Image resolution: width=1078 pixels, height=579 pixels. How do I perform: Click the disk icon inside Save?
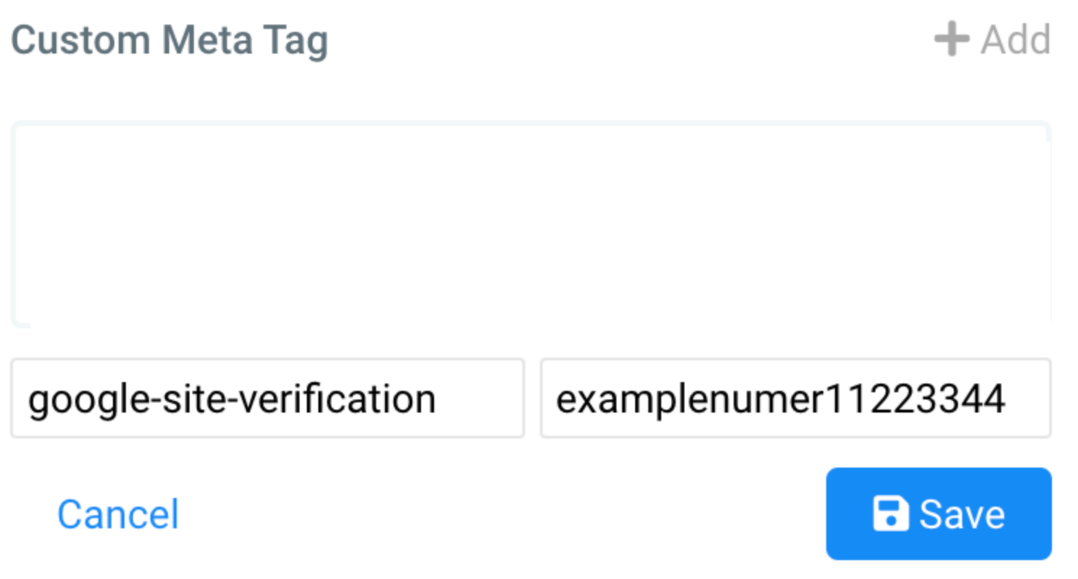click(891, 514)
